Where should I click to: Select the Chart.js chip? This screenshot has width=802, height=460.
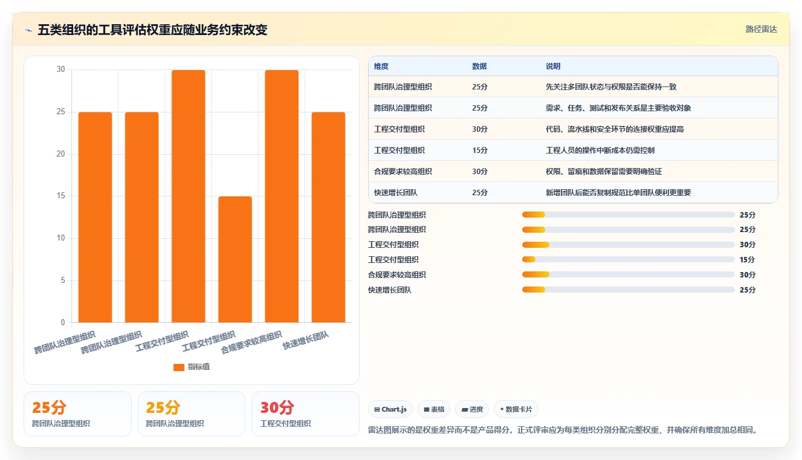390,409
